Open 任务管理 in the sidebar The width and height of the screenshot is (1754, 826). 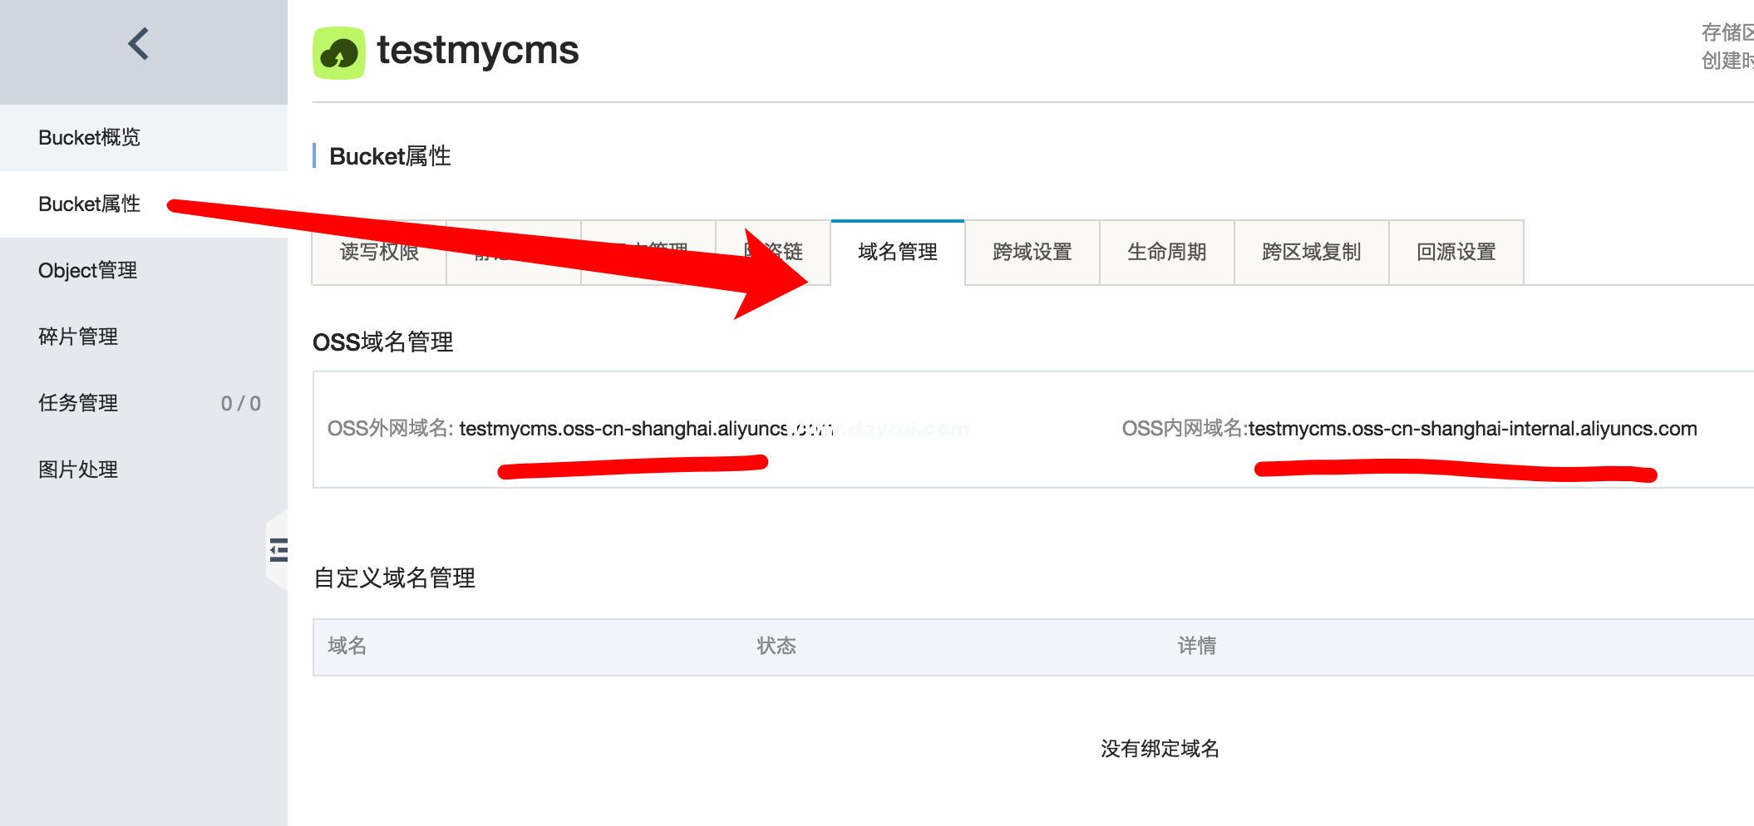pos(144,404)
